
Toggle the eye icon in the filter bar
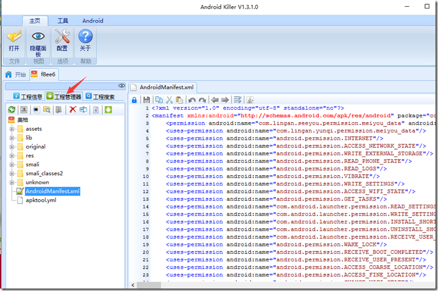pyautogui.click(x=122, y=86)
